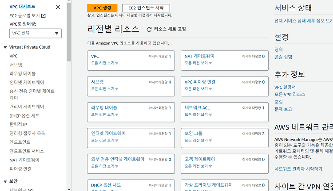Select 관리형 접두사 목록 in sidebar
Viewport: 333px width, 191px height.
(x=27, y=133)
